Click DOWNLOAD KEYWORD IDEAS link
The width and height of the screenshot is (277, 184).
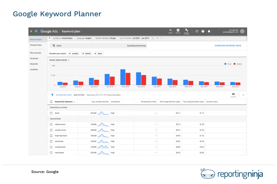coord(228,46)
